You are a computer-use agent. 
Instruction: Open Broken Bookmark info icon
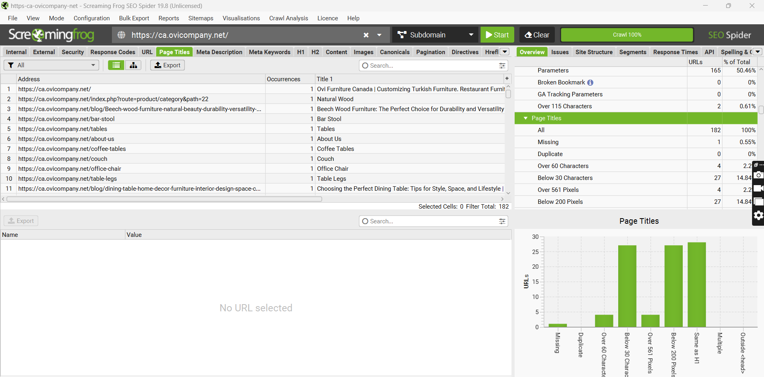(x=590, y=82)
